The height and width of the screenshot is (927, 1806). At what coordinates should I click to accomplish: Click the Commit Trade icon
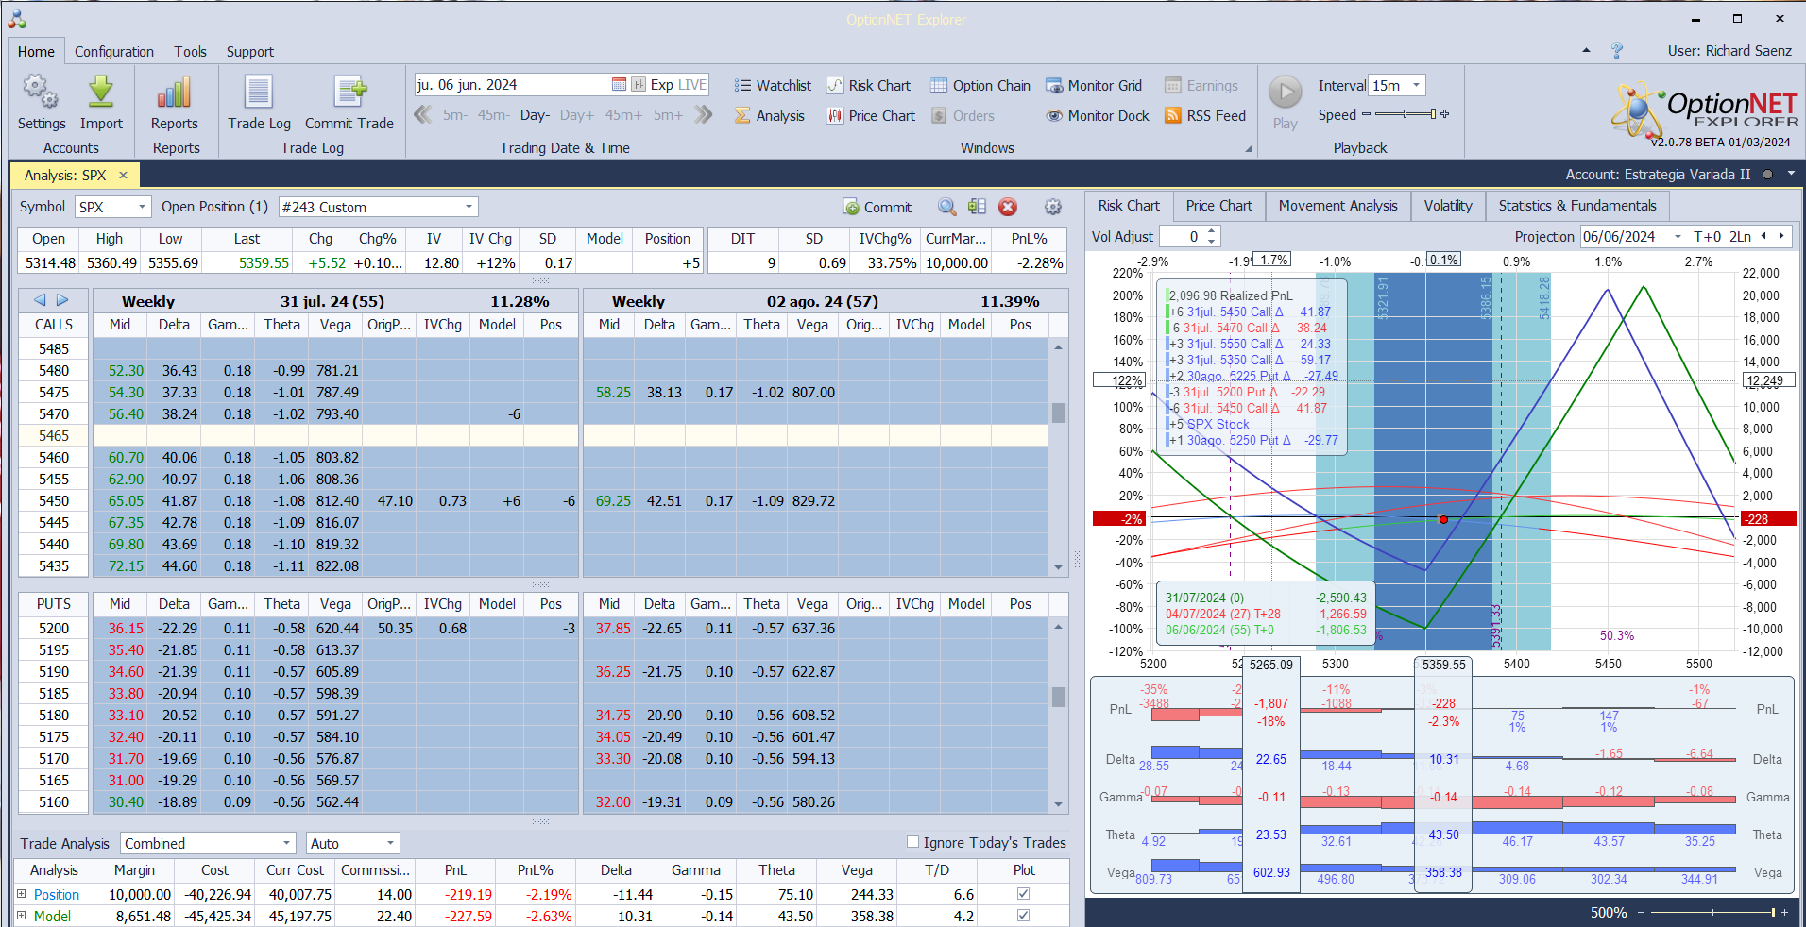pyautogui.click(x=349, y=93)
